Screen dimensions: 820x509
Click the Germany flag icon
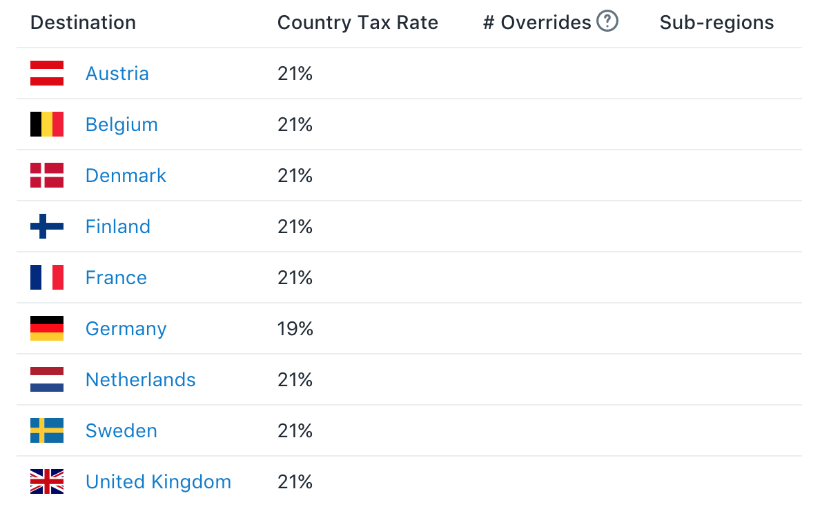tap(46, 328)
